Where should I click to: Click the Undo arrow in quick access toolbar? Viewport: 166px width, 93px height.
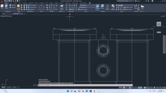pos(20,1)
